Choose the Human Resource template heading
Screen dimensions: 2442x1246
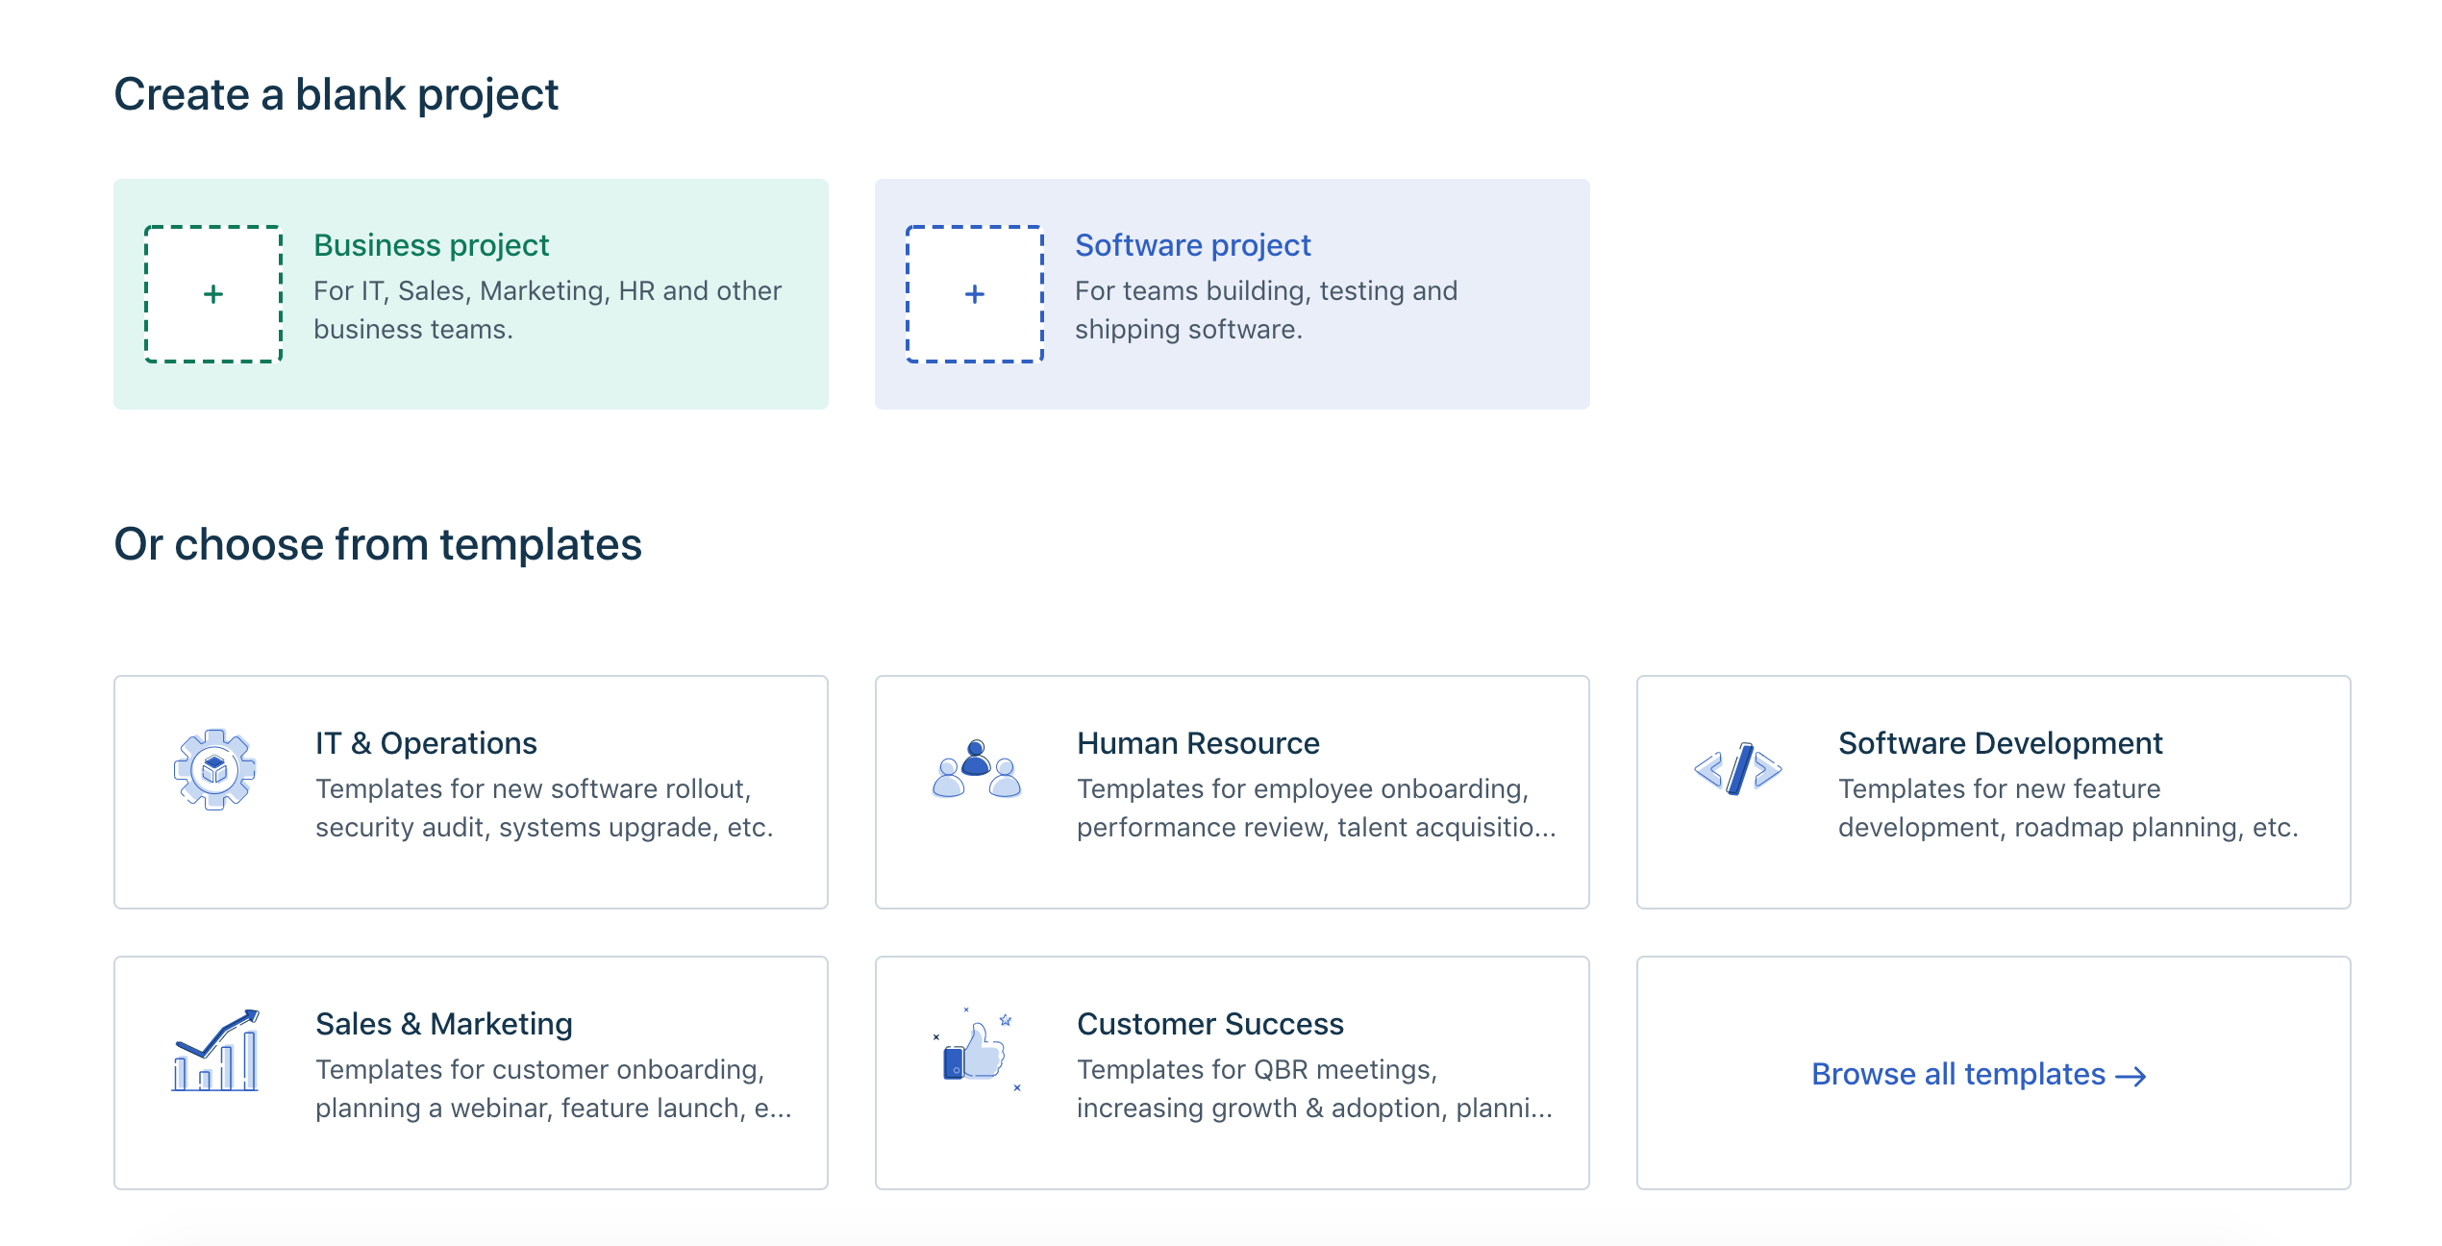[1197, 743]
